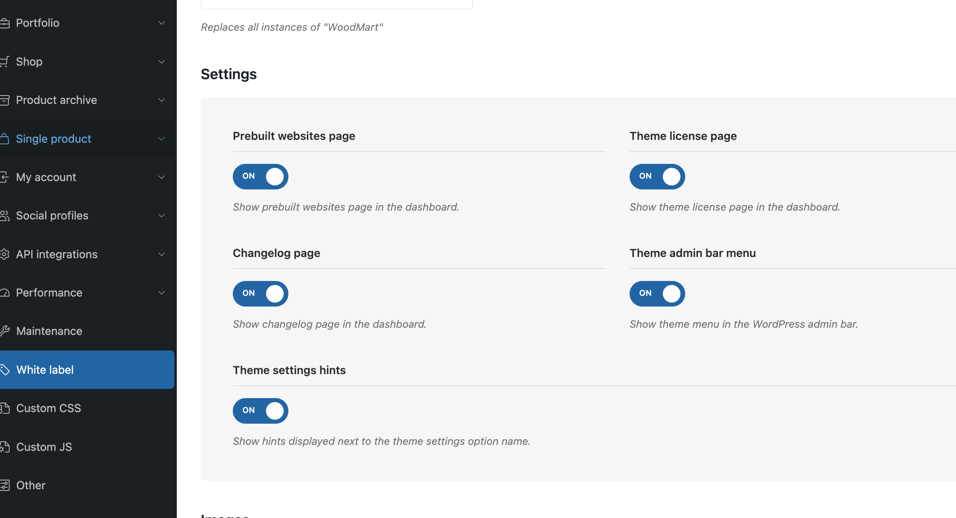Expand the My account chevron

point(162,177)
